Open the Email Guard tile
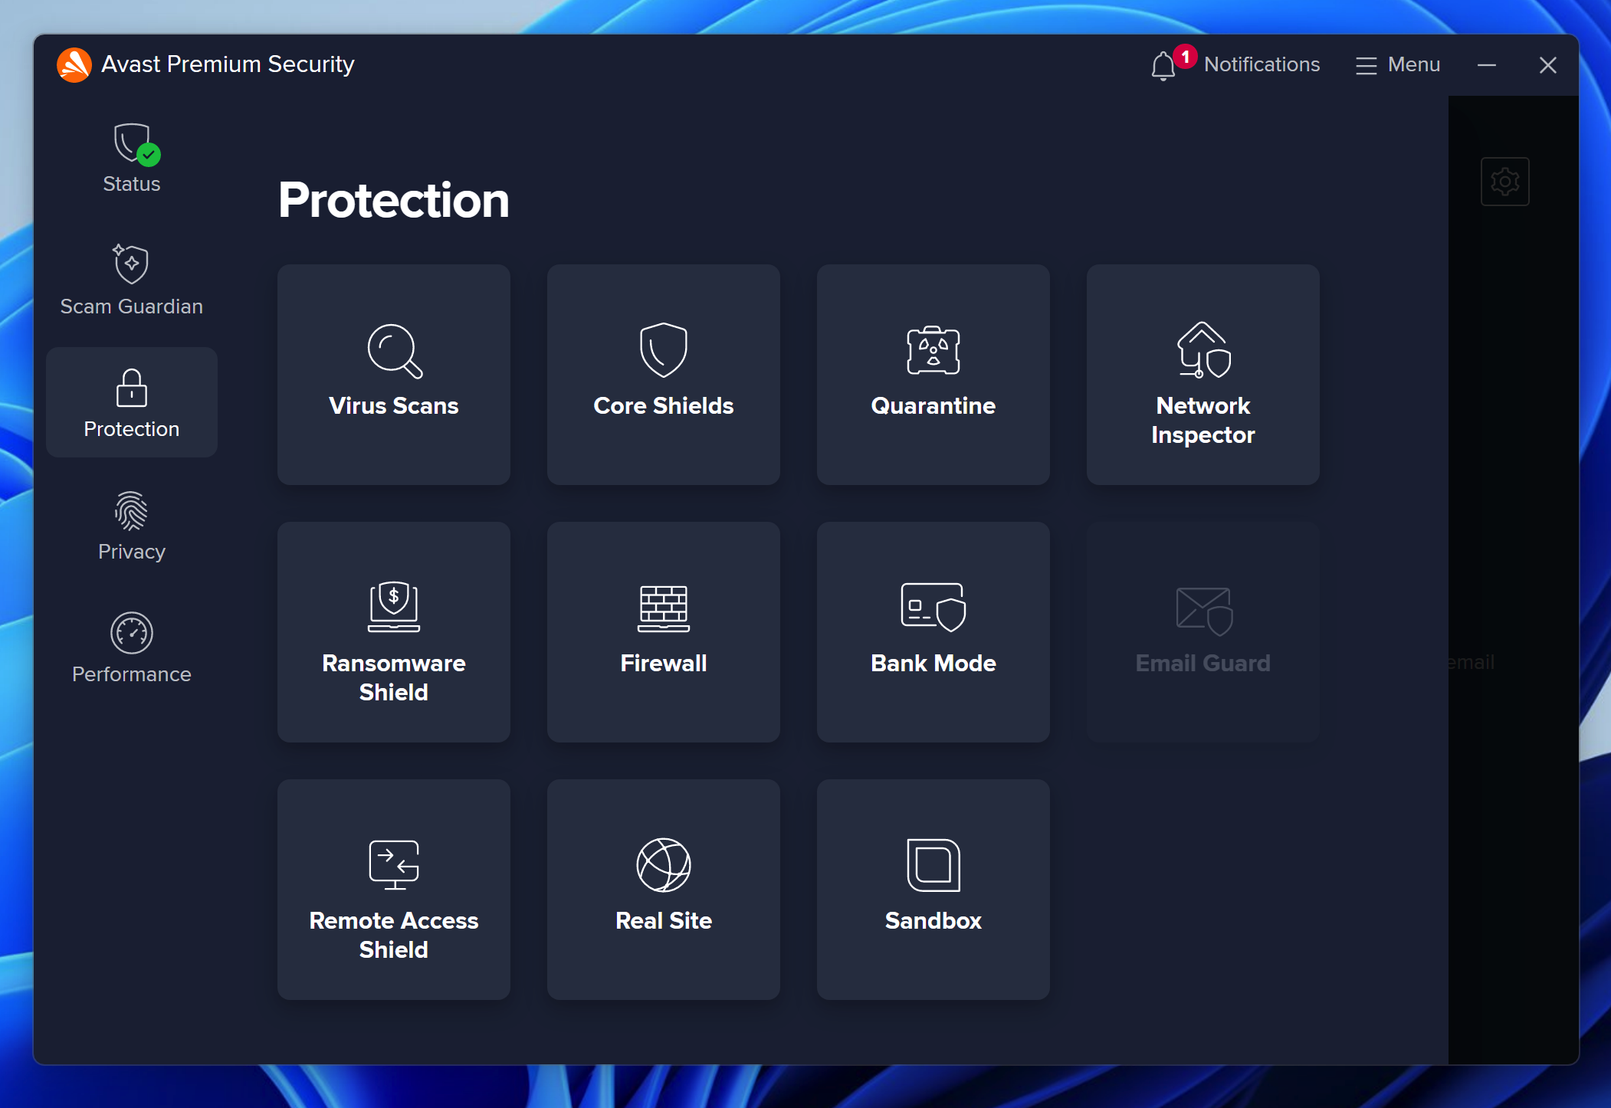 click(1203, 632)
